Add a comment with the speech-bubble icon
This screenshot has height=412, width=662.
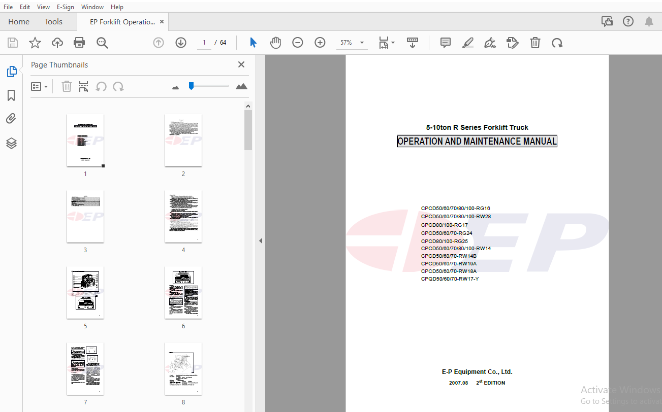446,43
